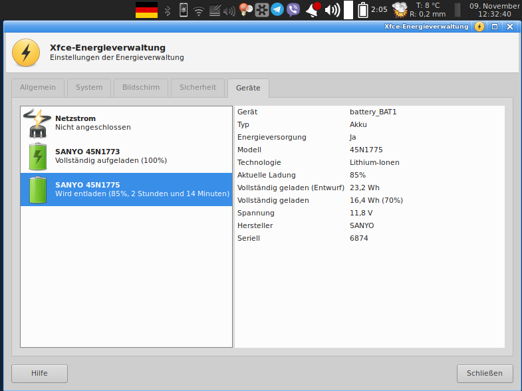The image size is (522, 391).
Task: Select the SANYO 45N1773 battery entry
Action: click(x=126, y=156)
